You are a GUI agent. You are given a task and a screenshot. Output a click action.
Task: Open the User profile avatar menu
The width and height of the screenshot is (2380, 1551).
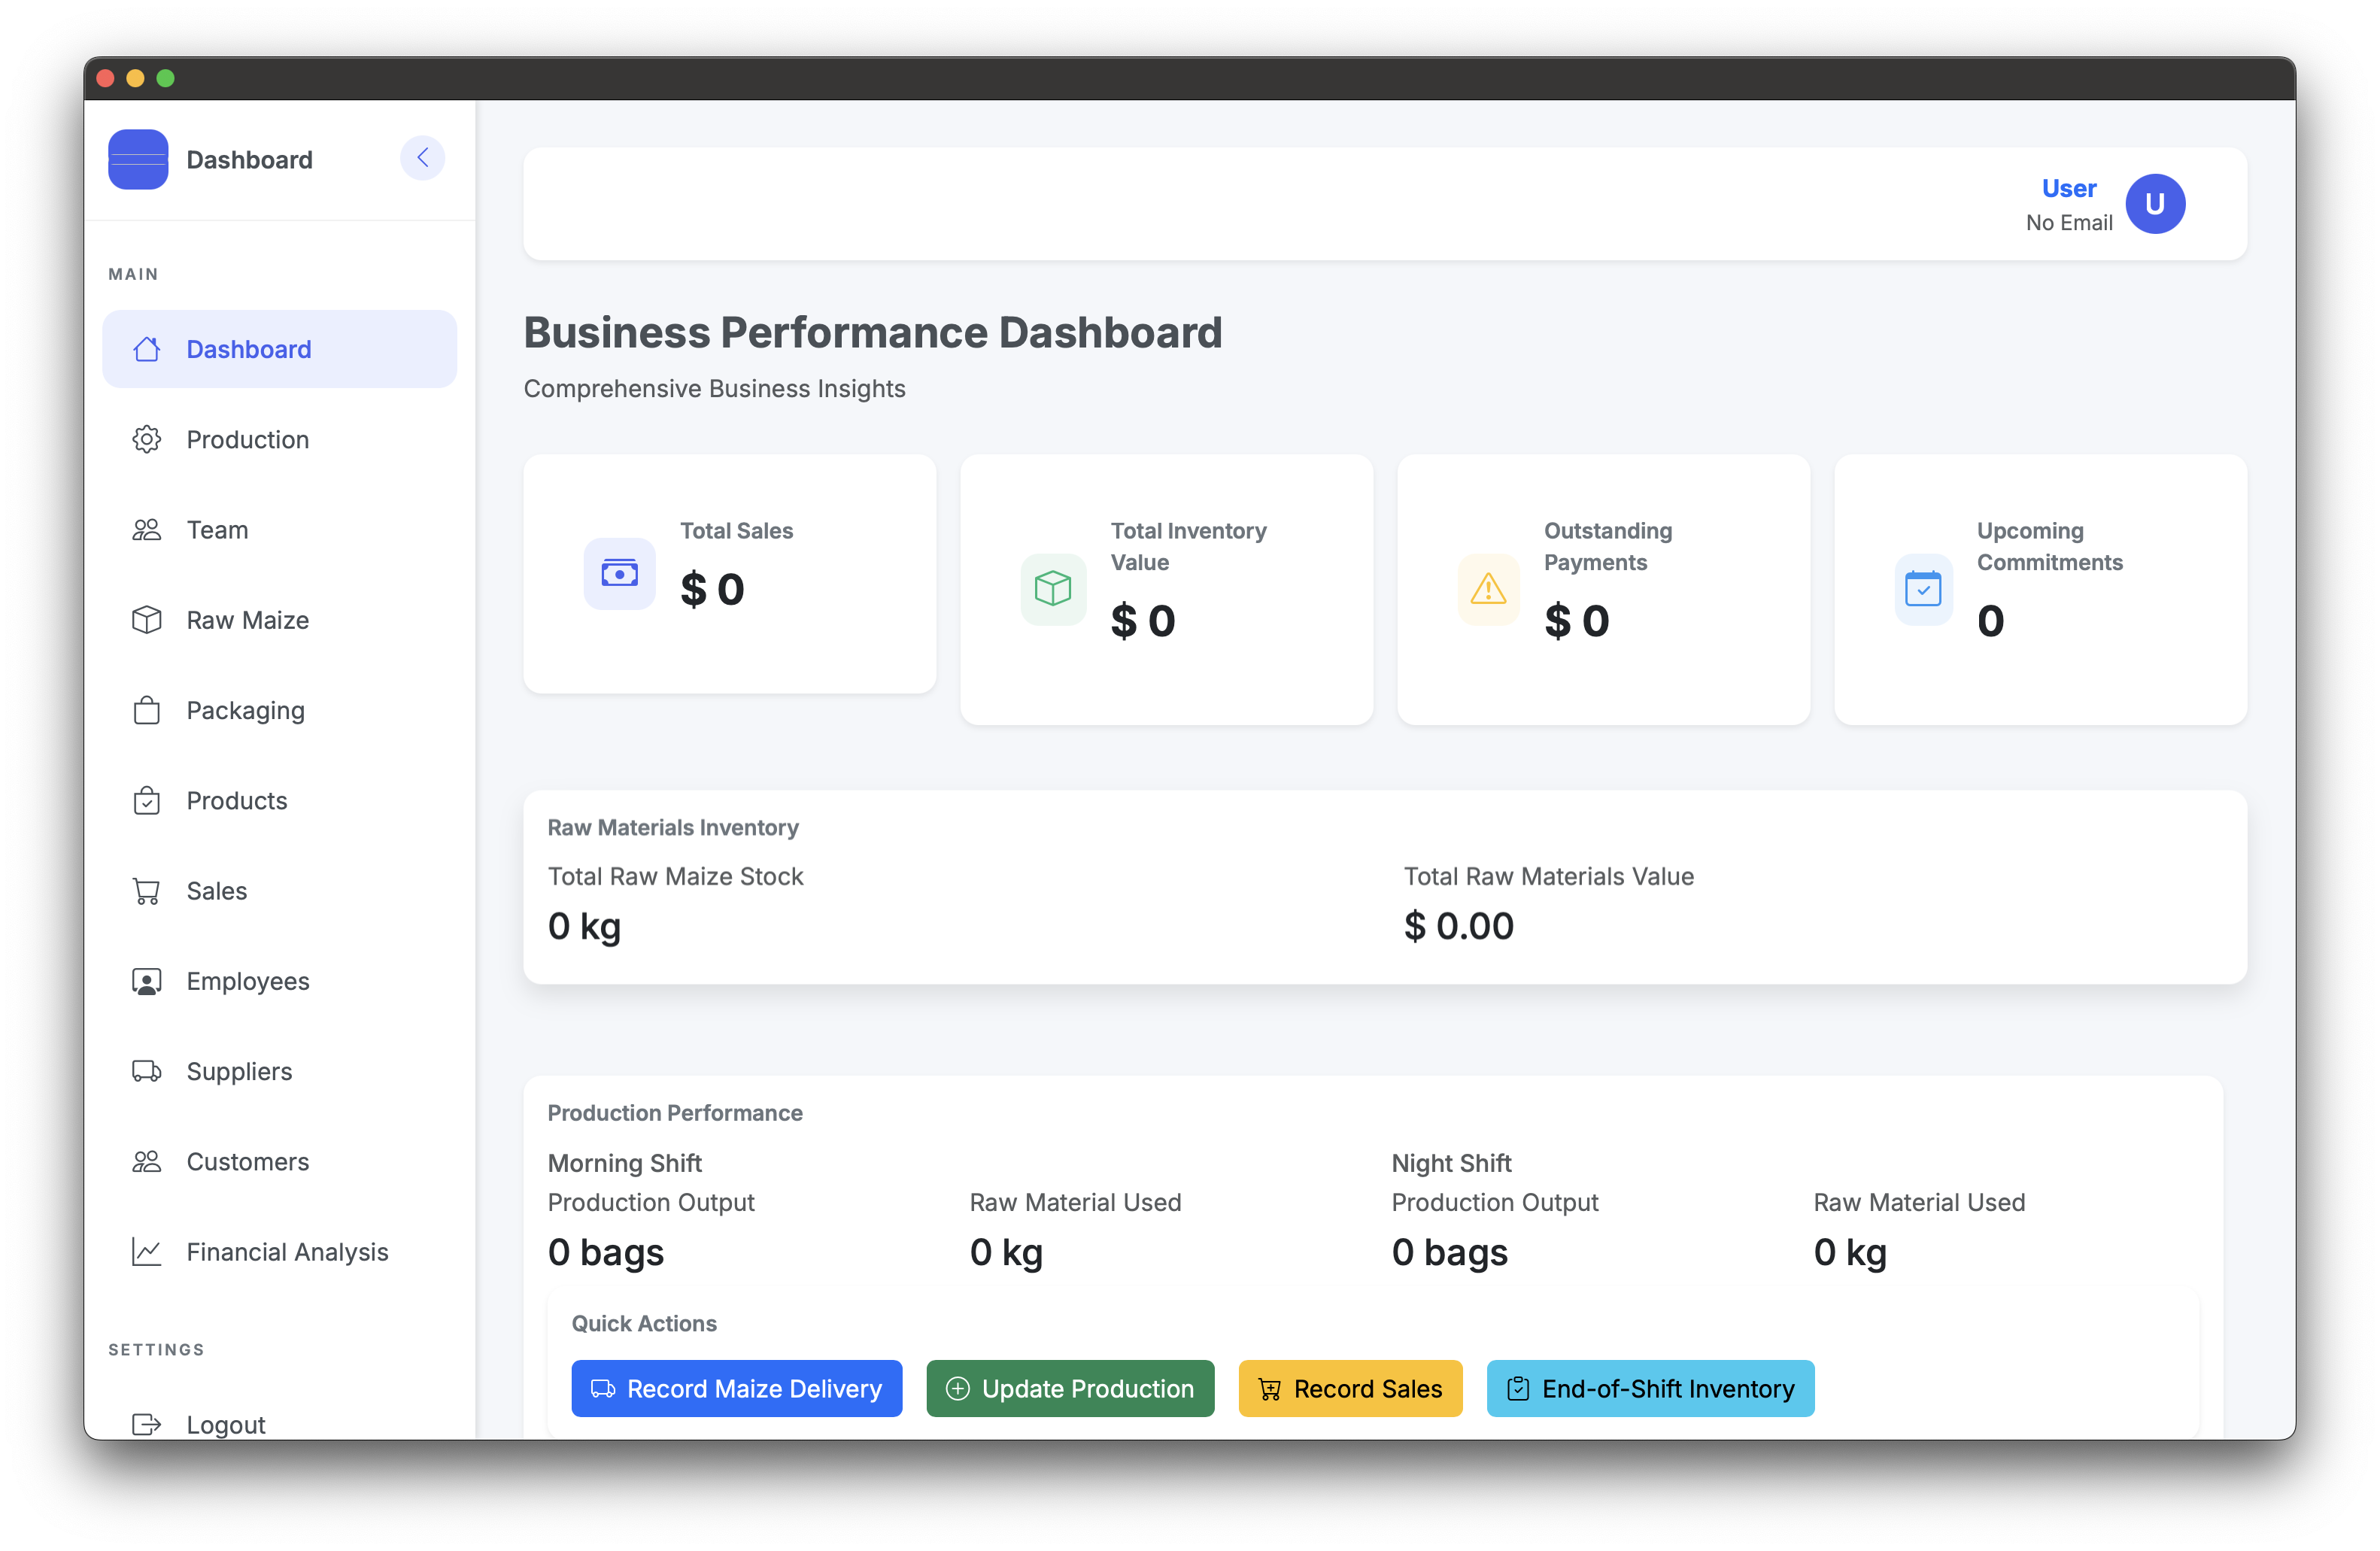click(2156, 204)
